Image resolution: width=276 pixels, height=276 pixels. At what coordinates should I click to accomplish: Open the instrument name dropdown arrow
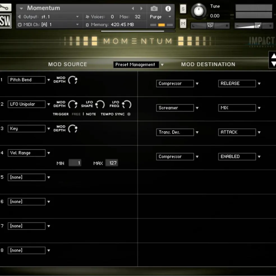tap(21, 8)
